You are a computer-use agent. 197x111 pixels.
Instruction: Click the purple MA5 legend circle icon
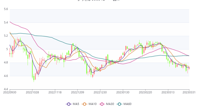point(69,104)
